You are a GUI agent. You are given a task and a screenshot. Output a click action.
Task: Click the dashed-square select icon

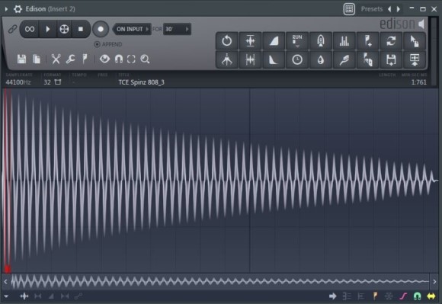tap(131, 59)
